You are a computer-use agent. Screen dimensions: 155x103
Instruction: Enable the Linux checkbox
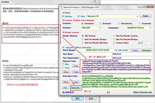click(63, 68)
